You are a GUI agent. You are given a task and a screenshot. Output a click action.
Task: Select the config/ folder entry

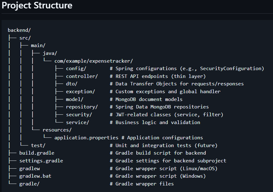point(76,69)
